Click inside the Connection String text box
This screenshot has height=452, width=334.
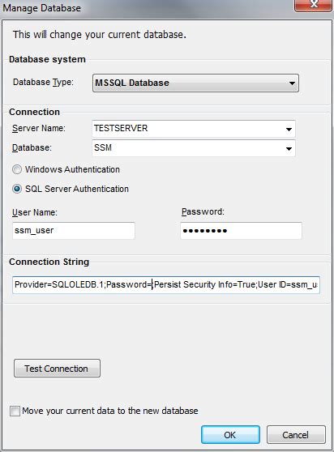[166, 285]
